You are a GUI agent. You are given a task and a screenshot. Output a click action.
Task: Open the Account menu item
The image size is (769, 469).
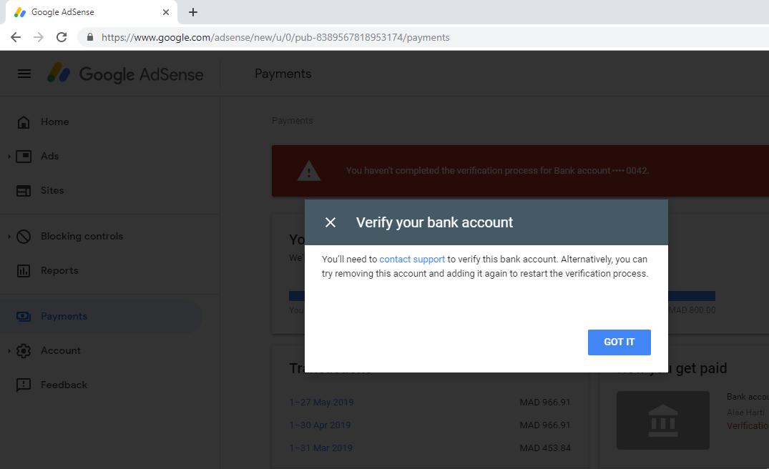point(60,351)
